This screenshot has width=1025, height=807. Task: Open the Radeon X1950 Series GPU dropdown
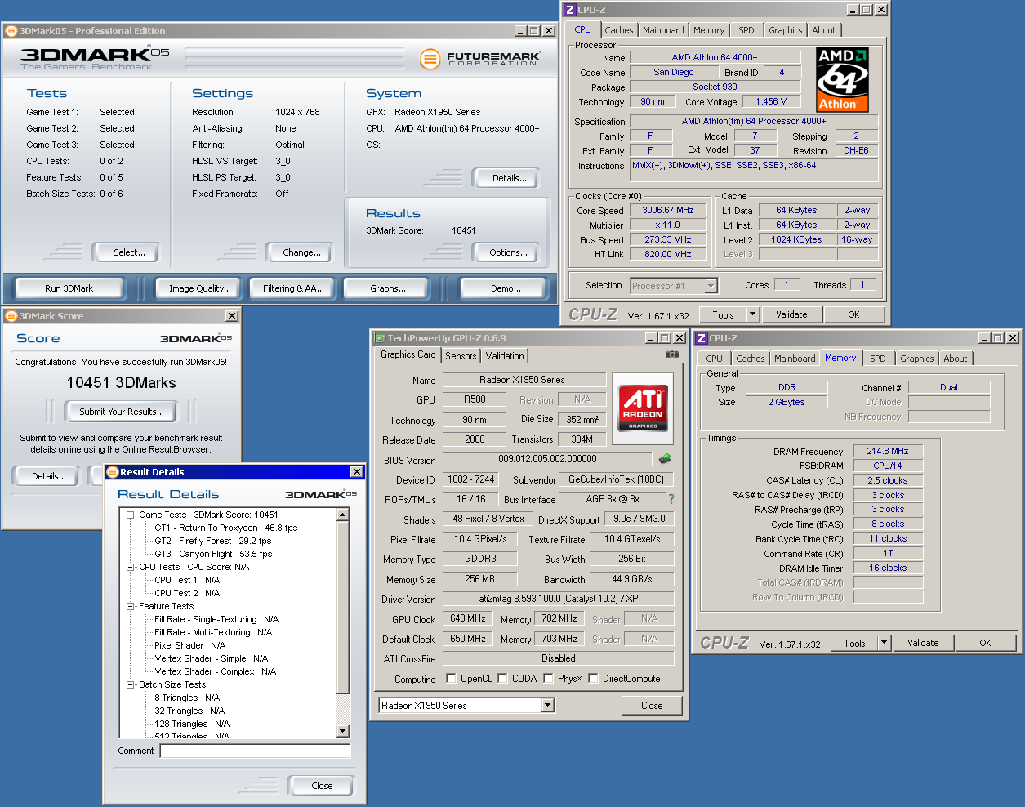coord(547,705)
